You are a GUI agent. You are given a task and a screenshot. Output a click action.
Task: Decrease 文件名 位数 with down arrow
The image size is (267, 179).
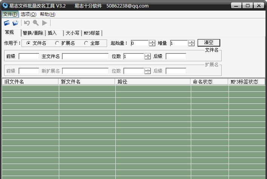click(147, 58)
